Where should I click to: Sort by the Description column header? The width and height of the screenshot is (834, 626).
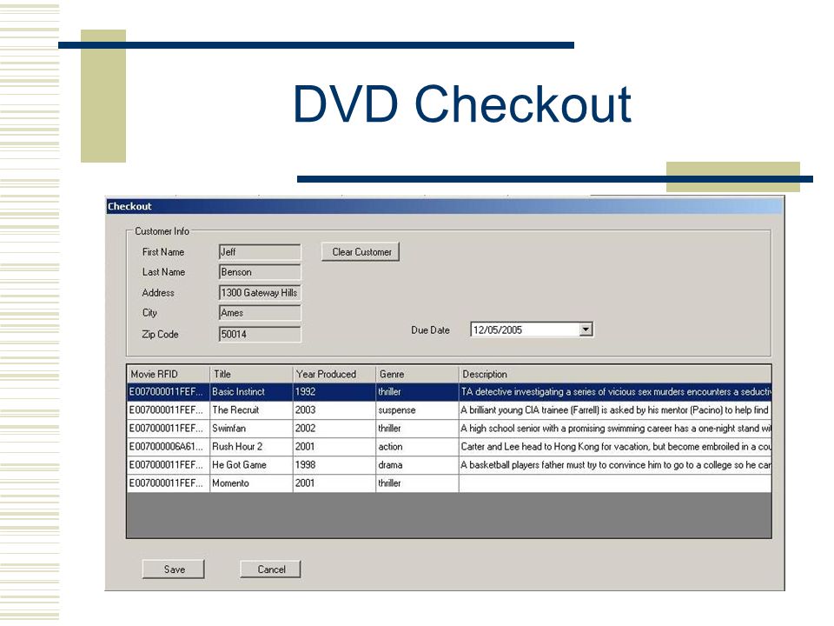tap(615, 374)
